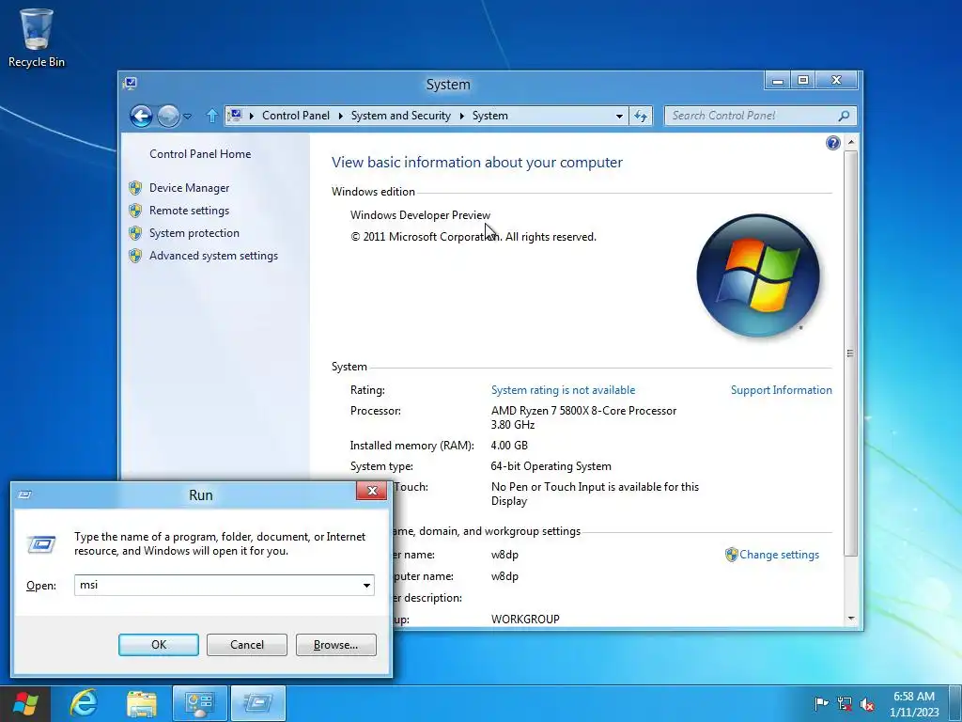Screen dimensions: 962x722
Task: Select text Windows Developer Preview
Action: pos(420,215)
